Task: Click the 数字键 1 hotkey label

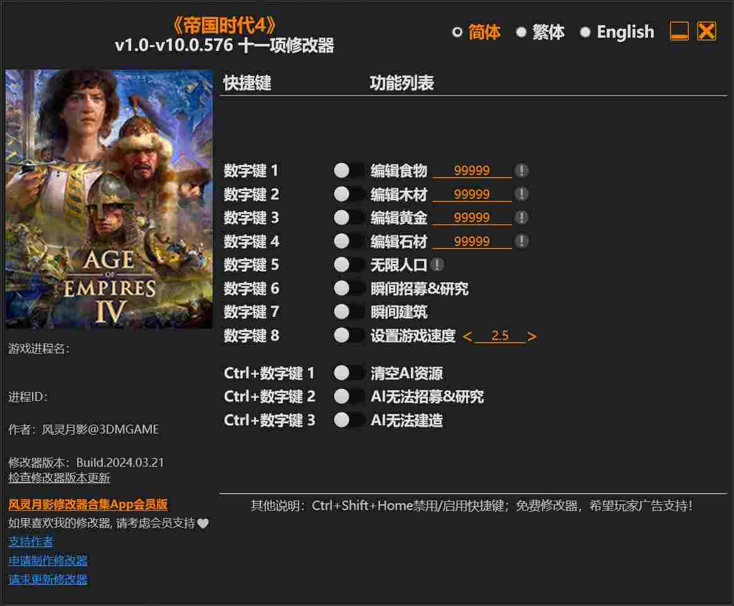Action: (251, 171)
